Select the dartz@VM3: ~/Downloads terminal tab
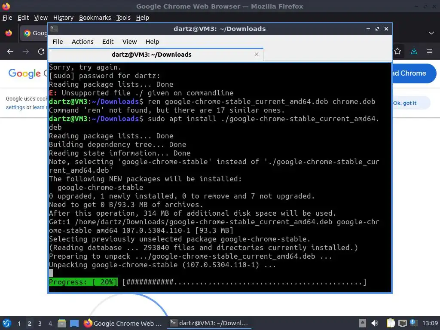The height and width of the screenshot is (330, 440). click(156, 55)
